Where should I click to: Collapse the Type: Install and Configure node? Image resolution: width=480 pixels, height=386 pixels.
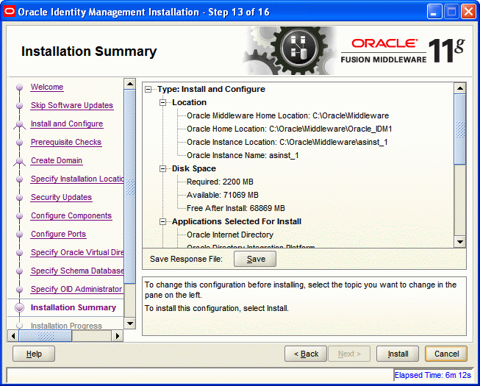pos(149,89)
